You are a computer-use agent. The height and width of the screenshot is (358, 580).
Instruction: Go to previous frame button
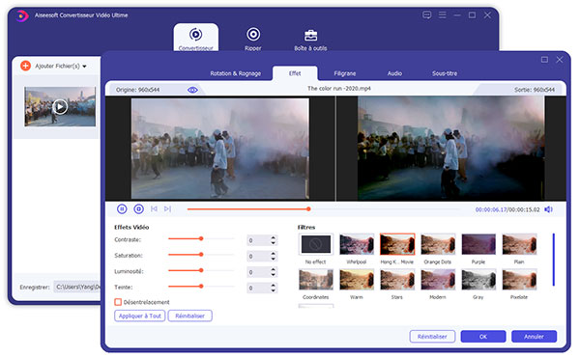[154, 208]
